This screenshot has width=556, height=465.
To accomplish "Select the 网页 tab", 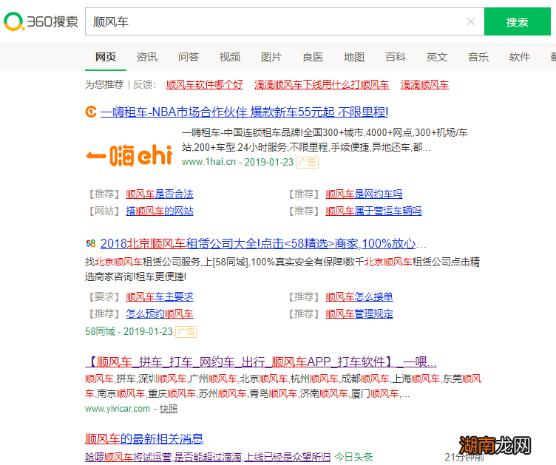I will tap(106, 57).
